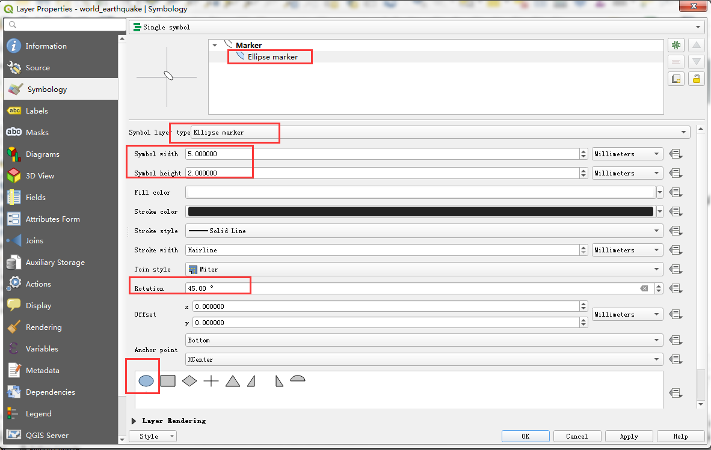Select the right-angled triangle shape
The image size is (711, 450).
tap(251, 381)
